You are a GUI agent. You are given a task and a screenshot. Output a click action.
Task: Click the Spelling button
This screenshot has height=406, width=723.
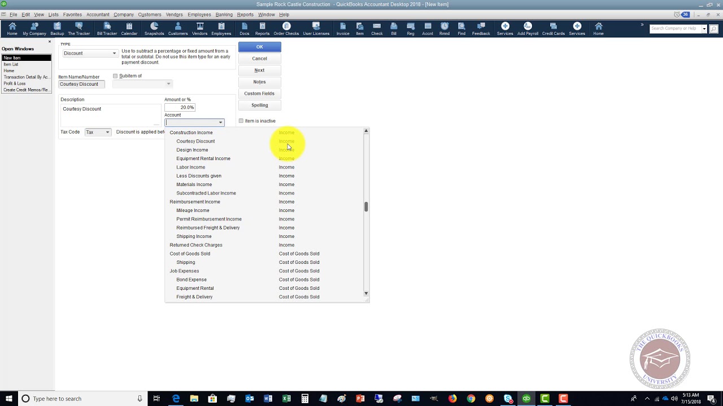[x=259, y=105]
